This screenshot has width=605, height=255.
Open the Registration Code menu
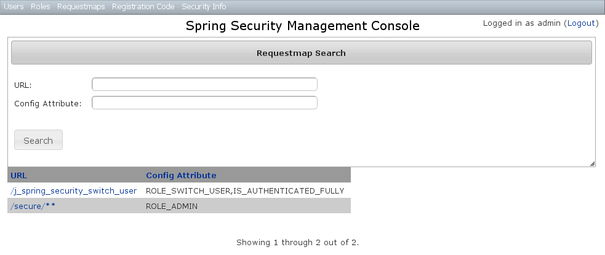coord(143,7)
